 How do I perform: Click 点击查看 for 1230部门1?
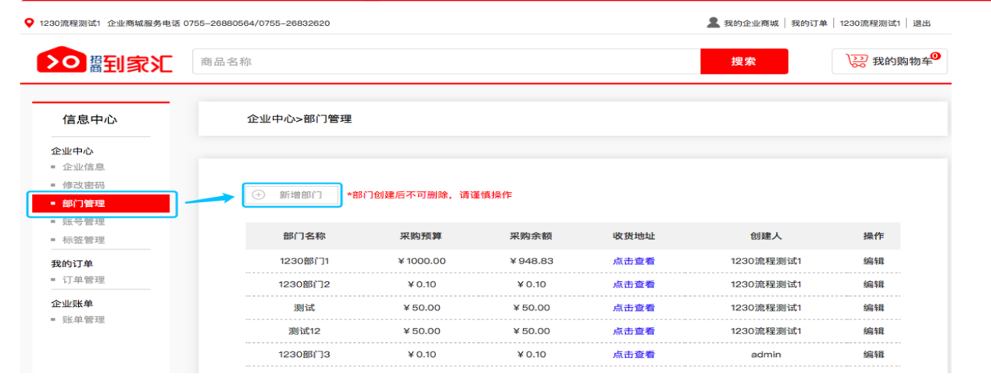(x=634, y=261)
